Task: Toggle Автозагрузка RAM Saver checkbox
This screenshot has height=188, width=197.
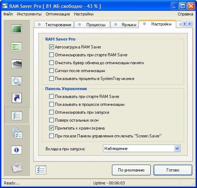Action: click(51, 47)
